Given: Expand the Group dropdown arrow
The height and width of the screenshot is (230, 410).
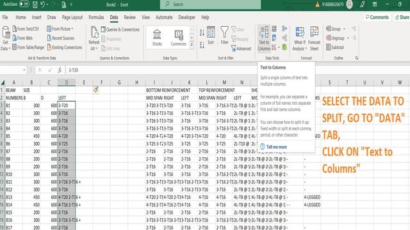Looking at the screenshot, I should (x=345, y=29).
